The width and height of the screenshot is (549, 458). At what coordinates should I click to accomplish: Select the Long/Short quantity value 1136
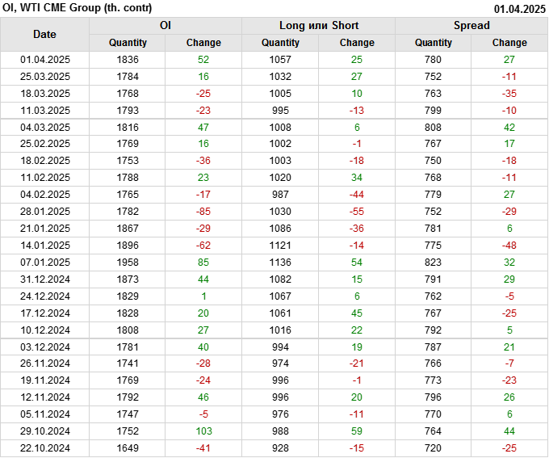click(280, 263)
